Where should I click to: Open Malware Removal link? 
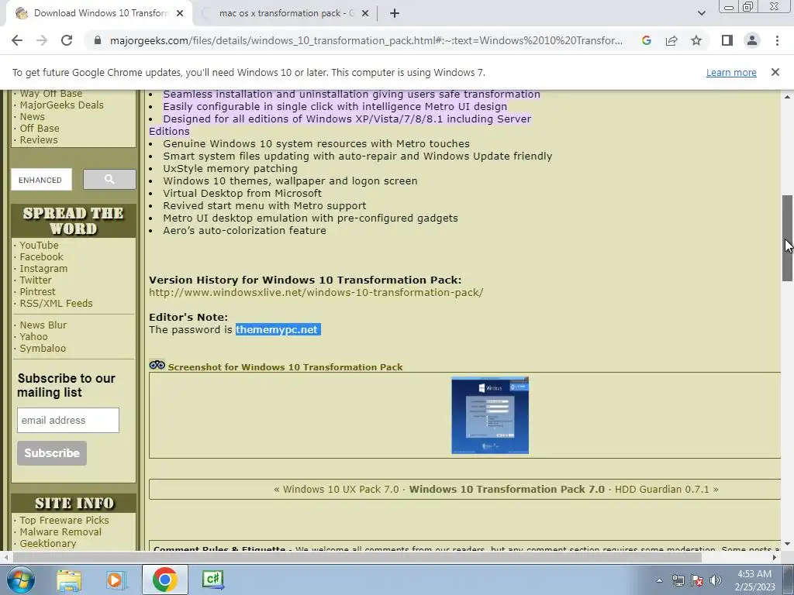(60, 531)
